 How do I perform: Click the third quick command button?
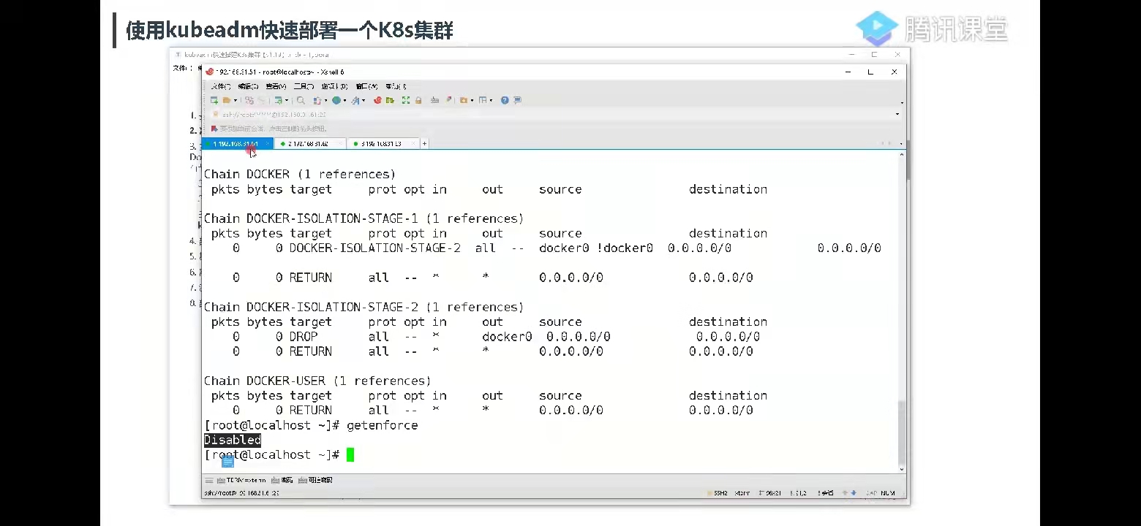[x=316, y=480]
